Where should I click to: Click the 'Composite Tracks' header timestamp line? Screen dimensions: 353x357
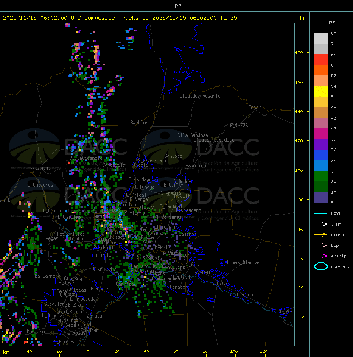pos(120,18)
